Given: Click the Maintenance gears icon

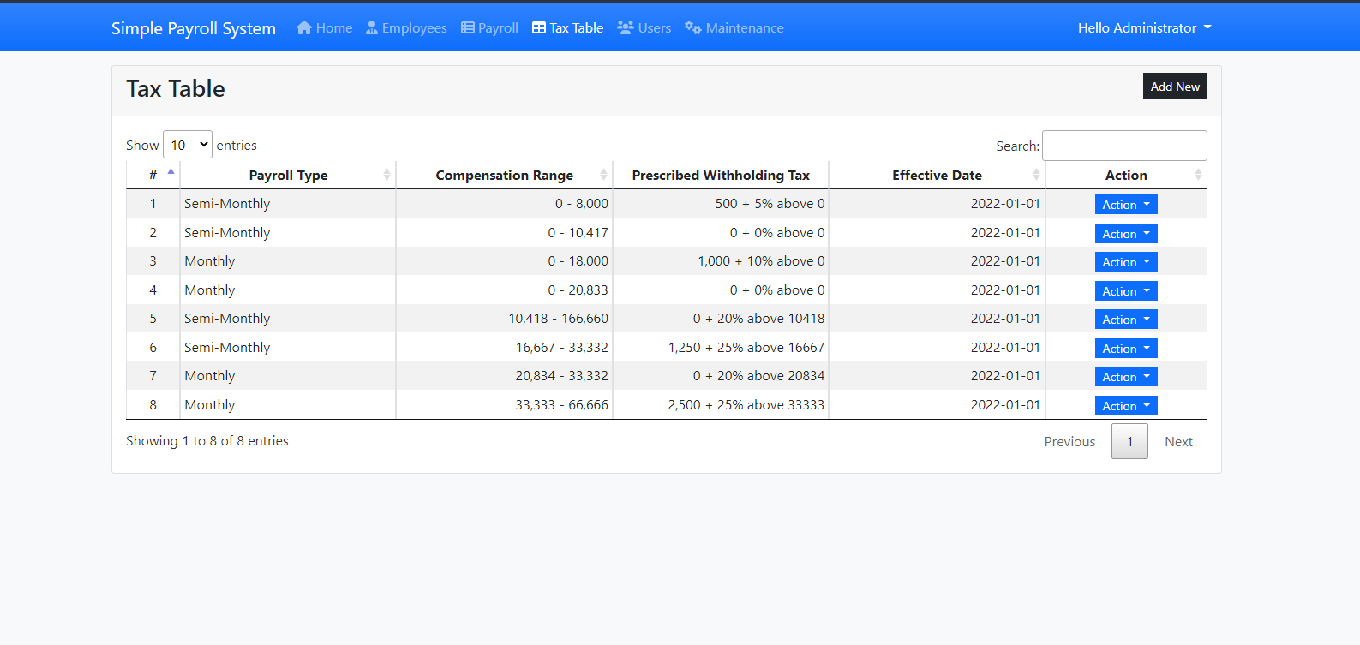Looking at the screenshot, I should 692,27.
